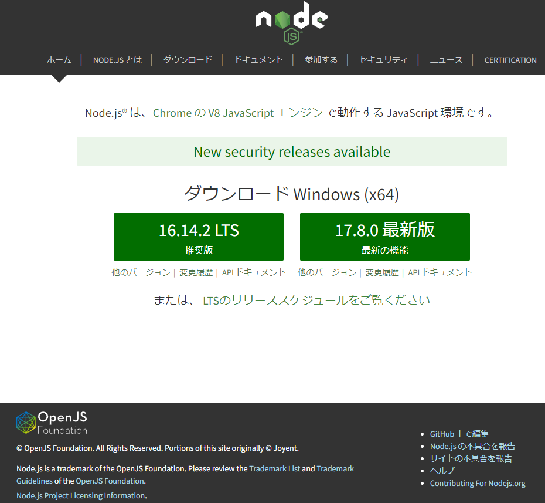
Task: Open API ドキュメント under 17.8.0 最新版
Action: click(x=440, y=272)
